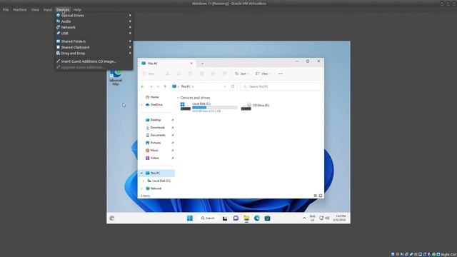Open the Network submenu in Devices

tap(94, 27)
